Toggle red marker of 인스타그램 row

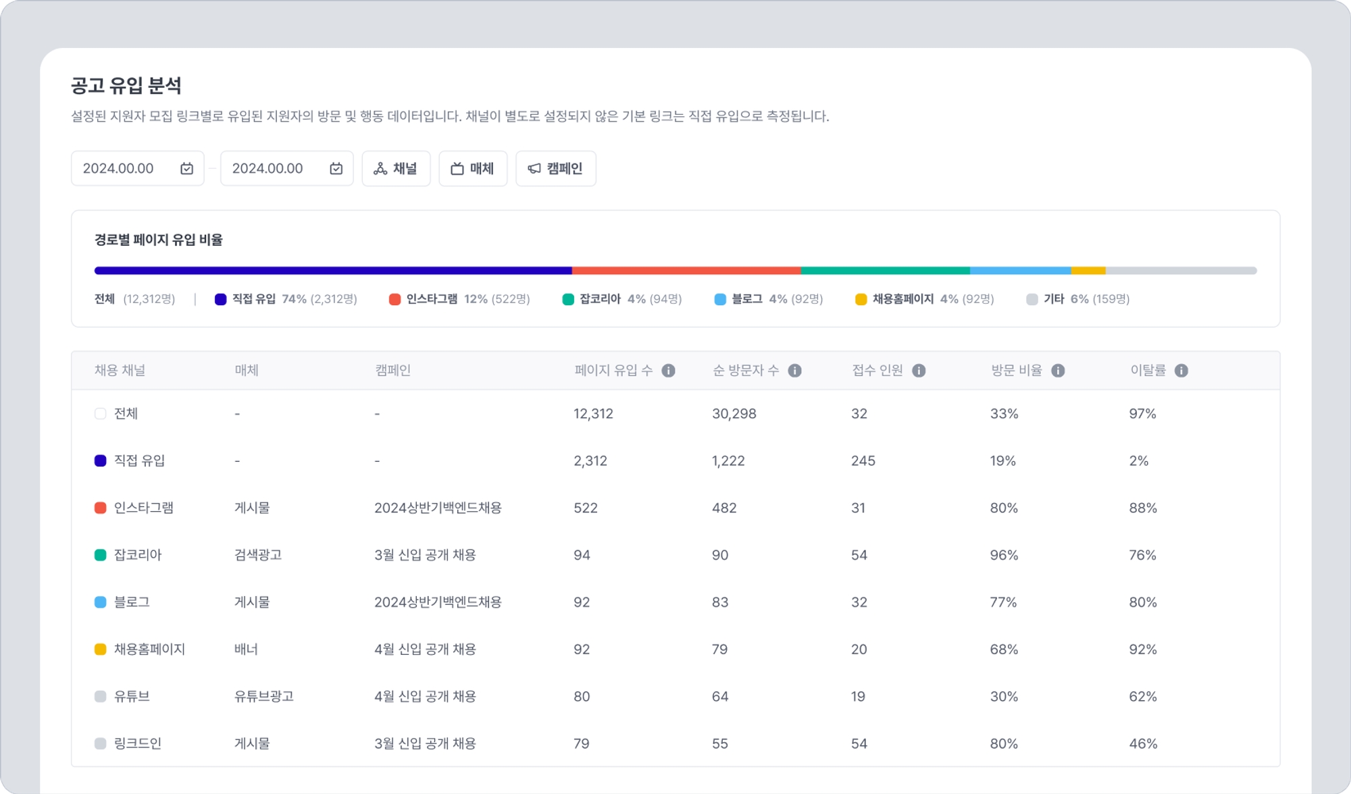[x=101, y=508]
